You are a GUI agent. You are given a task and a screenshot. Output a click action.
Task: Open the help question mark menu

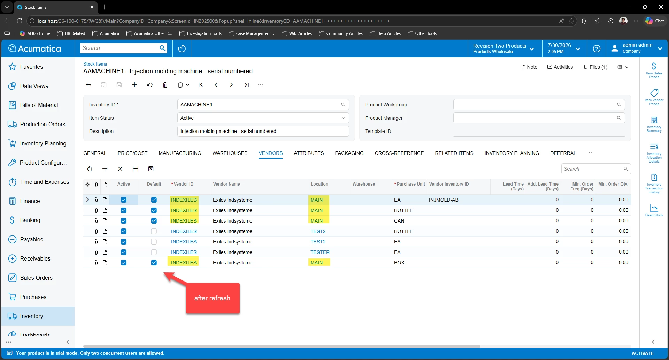(x=597, y=48)
